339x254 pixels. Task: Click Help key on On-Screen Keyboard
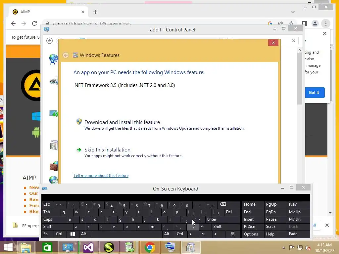(275, 234)
